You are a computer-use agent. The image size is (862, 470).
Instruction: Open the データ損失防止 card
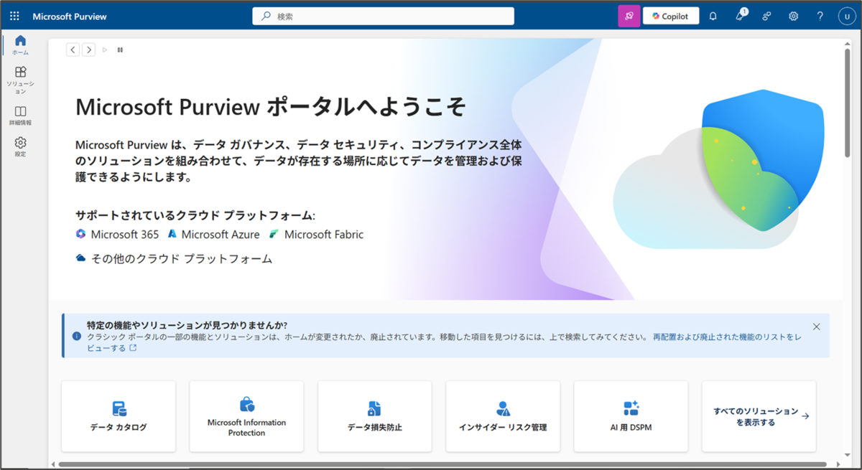(x=375, y=416)
